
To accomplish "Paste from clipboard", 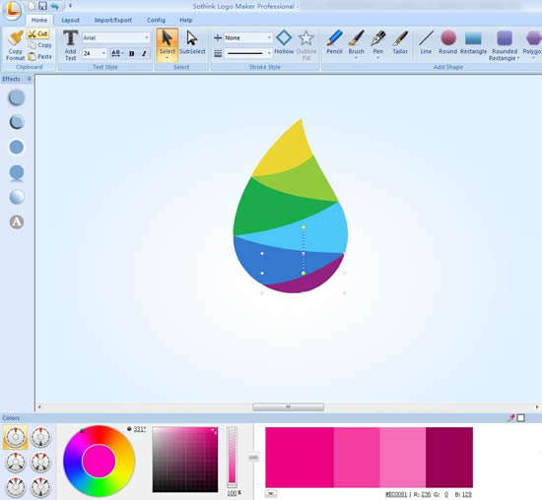I will (x=40, y=56).
